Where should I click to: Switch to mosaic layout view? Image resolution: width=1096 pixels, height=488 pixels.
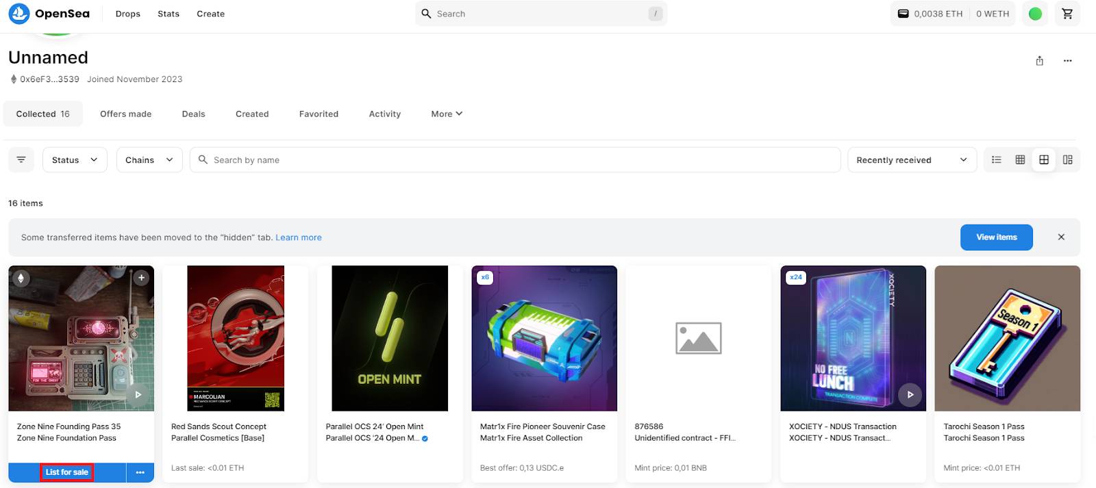[1067, 159]
